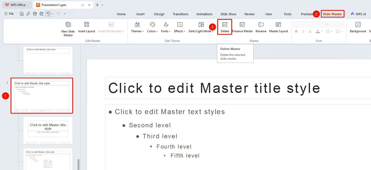Rename the selected master
The height and width of the screenshot is (170, 371).
261,27
